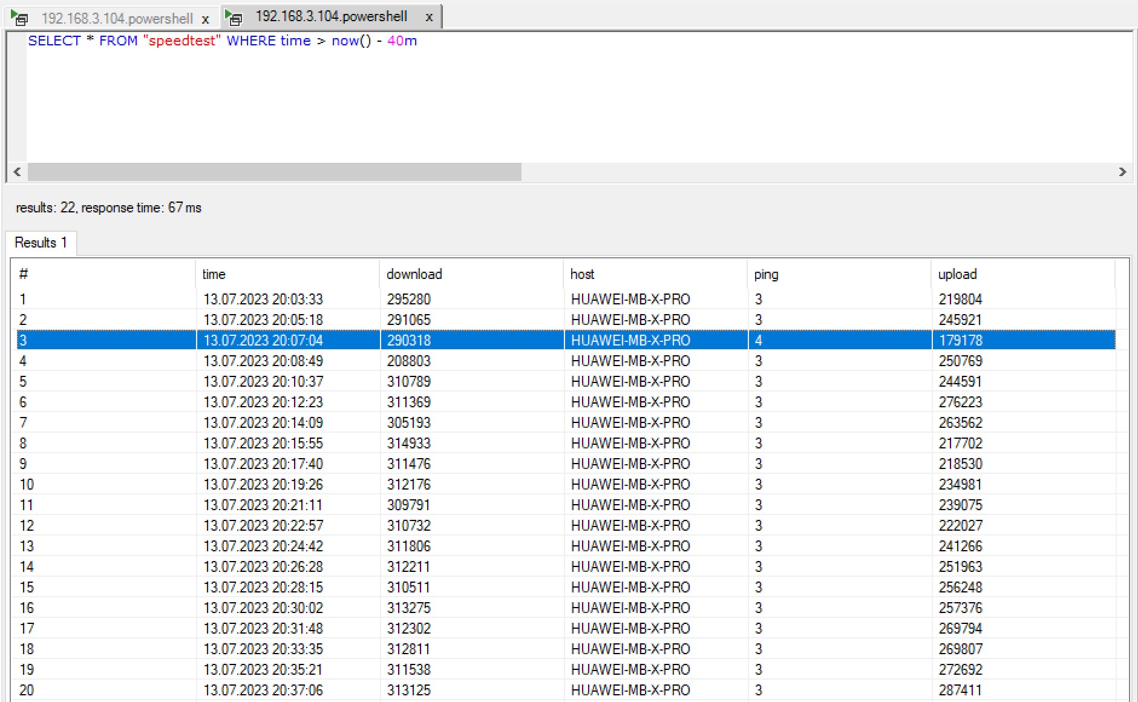This screenshot has height=702, width=1138.
Task: Sort by the host column header
Action: [655, 274]
